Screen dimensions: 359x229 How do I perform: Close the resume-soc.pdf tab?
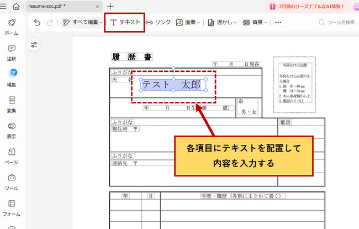pos(97,7)
